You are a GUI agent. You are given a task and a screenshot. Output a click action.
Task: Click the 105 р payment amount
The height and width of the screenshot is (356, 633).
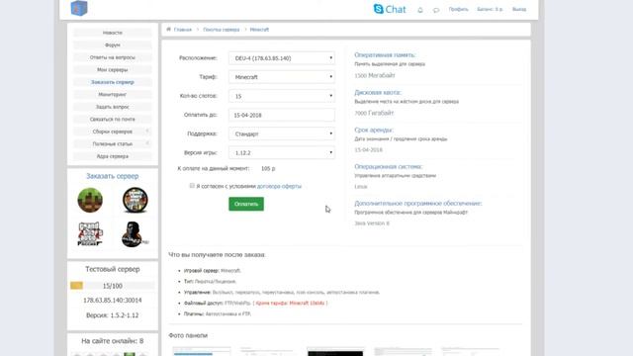click(268, 168)
